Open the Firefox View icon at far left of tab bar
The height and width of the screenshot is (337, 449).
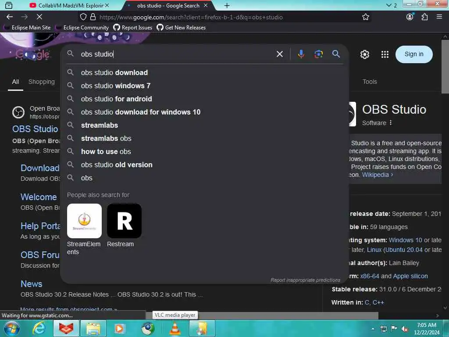click(9, 5)
